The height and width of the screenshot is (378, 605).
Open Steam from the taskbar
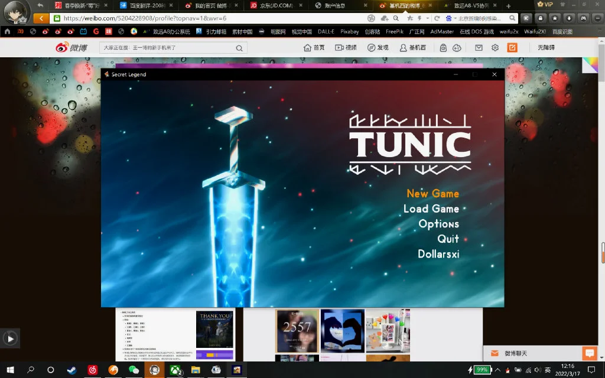click(71, 370)
